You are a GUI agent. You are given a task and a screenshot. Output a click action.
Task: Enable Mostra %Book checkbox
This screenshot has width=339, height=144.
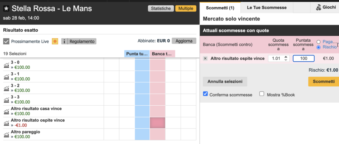262,94
